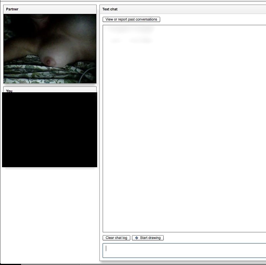
Task: Click inside the chat log area
Action: pyautogui.click(x=184, y=130)
